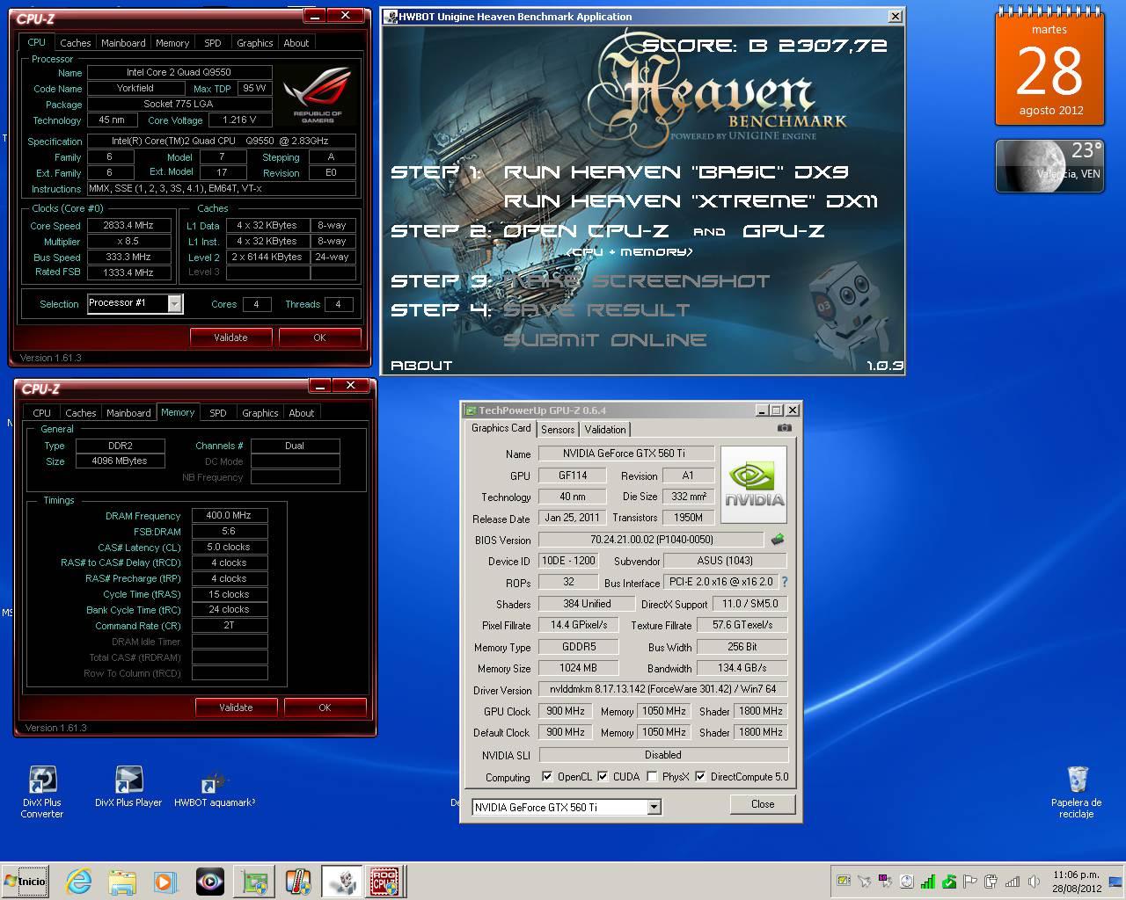
Task: Open SPD tab in the lower CPU-Z window
Action: point(217,412)
